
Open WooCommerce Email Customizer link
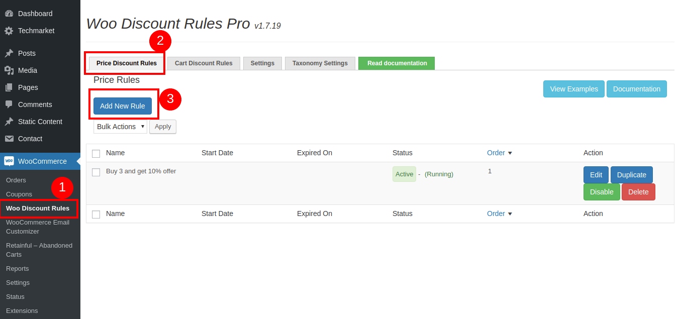pos(38,227)
